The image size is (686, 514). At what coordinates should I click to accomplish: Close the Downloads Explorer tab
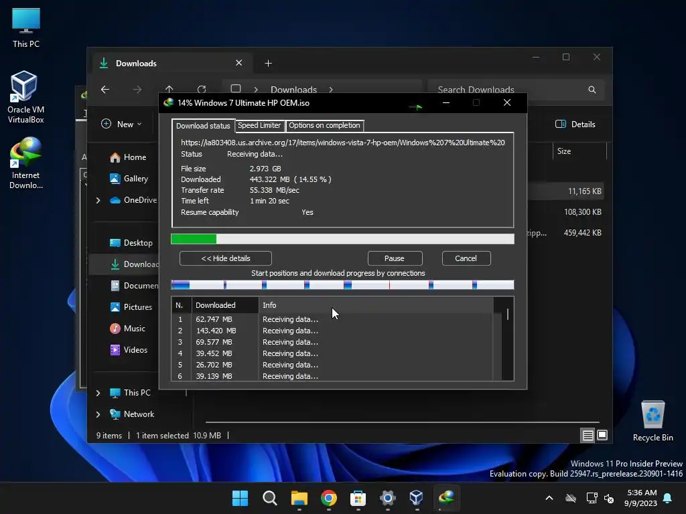point(239,63)
